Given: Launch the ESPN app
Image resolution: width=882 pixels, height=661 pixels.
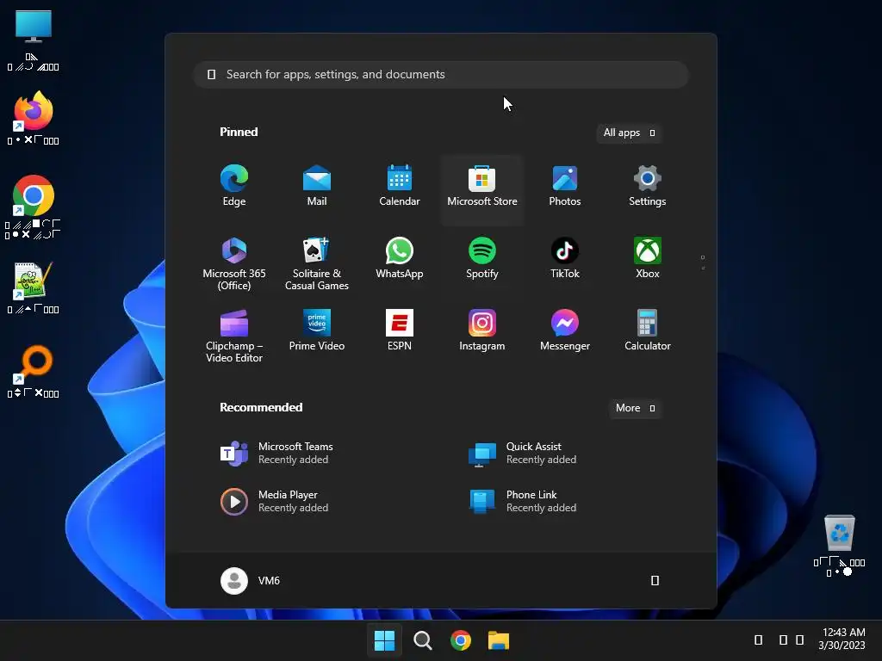Looking at the screenshot, I should pyautogui.click(x=400, y=331).
